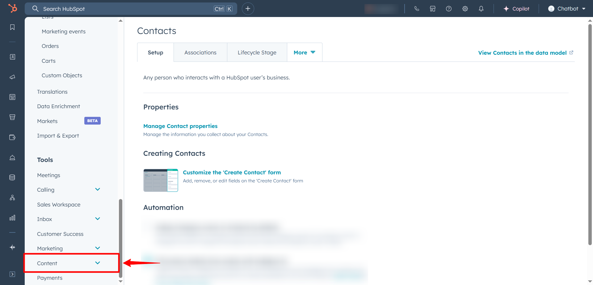The image size is (593, 285).
Task: Open the Service bell icon in left rail
Action: click(12, 157)
